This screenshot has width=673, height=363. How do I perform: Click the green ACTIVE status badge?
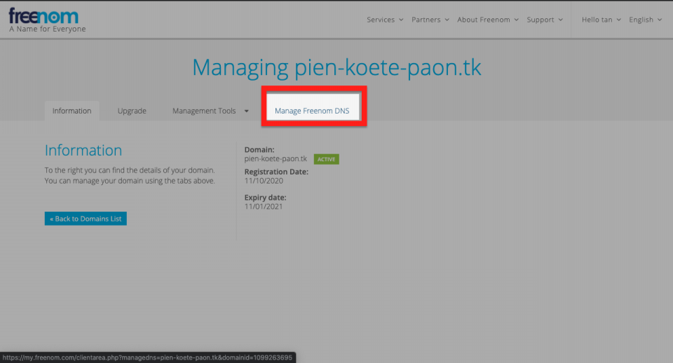[326, 159]
